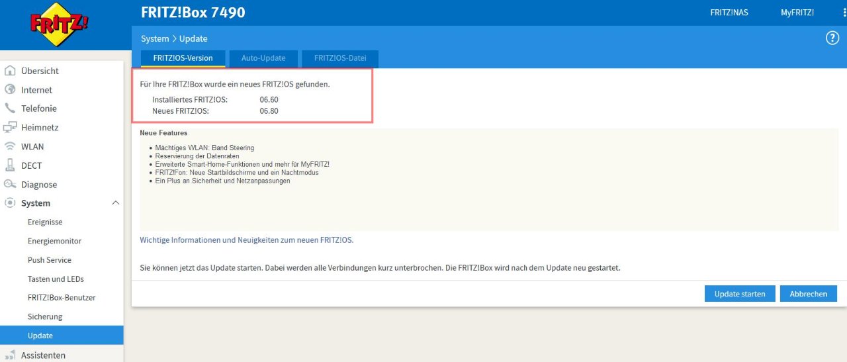Click the Neue Features heading

pyautogui.click(x=163, y=133)
